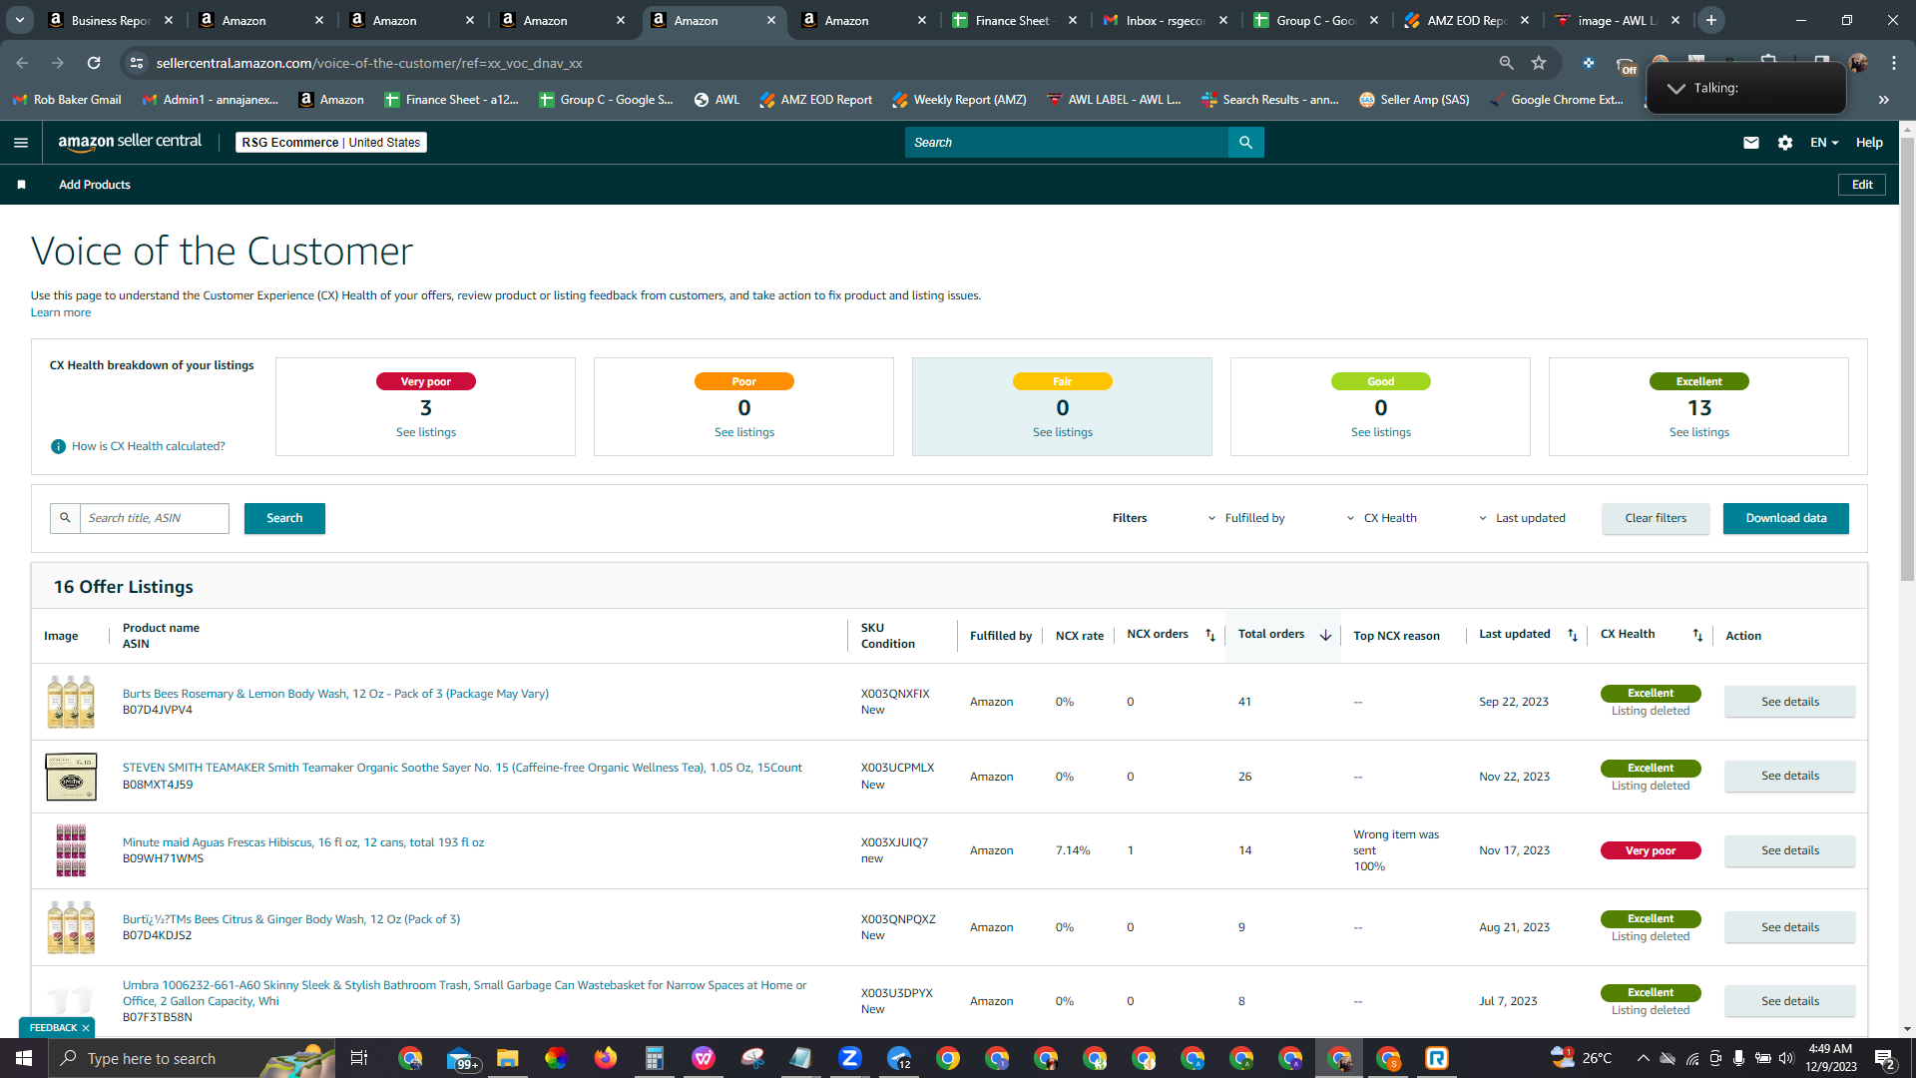Click the Clear filters button

(x=1656, y=518)
